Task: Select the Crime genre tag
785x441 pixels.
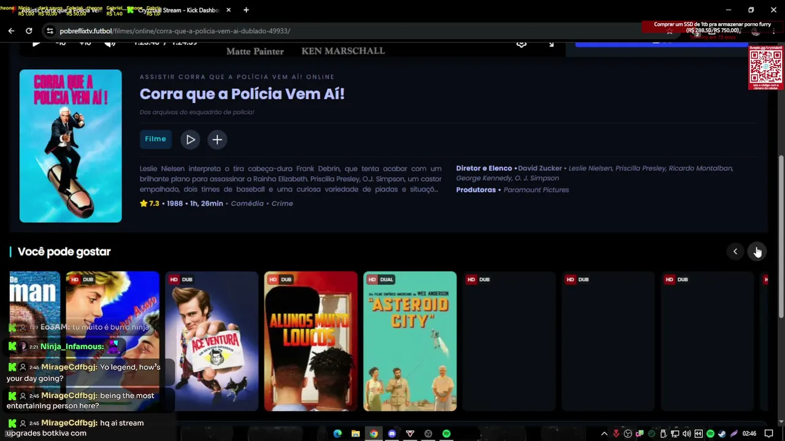Action: coord(282,203)
